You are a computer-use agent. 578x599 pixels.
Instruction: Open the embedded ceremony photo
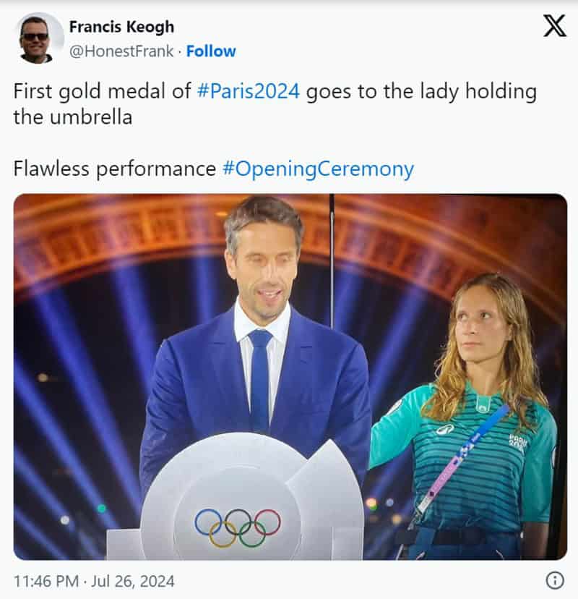pyautogui.click(x=290, y=377)
